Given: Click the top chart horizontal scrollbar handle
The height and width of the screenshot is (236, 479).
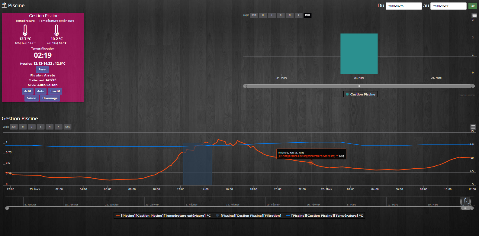Looking at the screenshot, I should [x=359, y=86].
